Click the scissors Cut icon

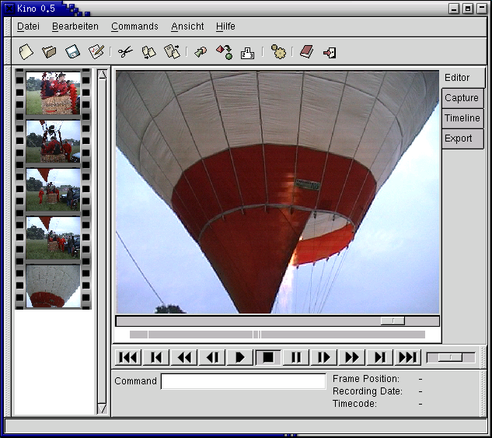click(125, 52)
